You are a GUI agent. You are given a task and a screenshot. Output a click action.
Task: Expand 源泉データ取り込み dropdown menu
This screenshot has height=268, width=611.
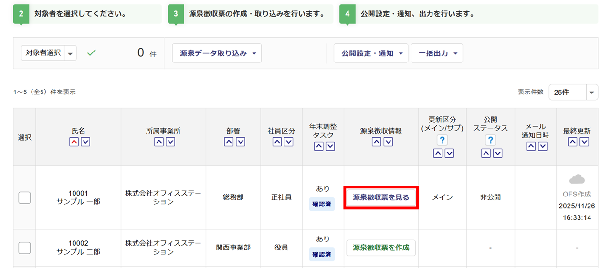[217, 53]
